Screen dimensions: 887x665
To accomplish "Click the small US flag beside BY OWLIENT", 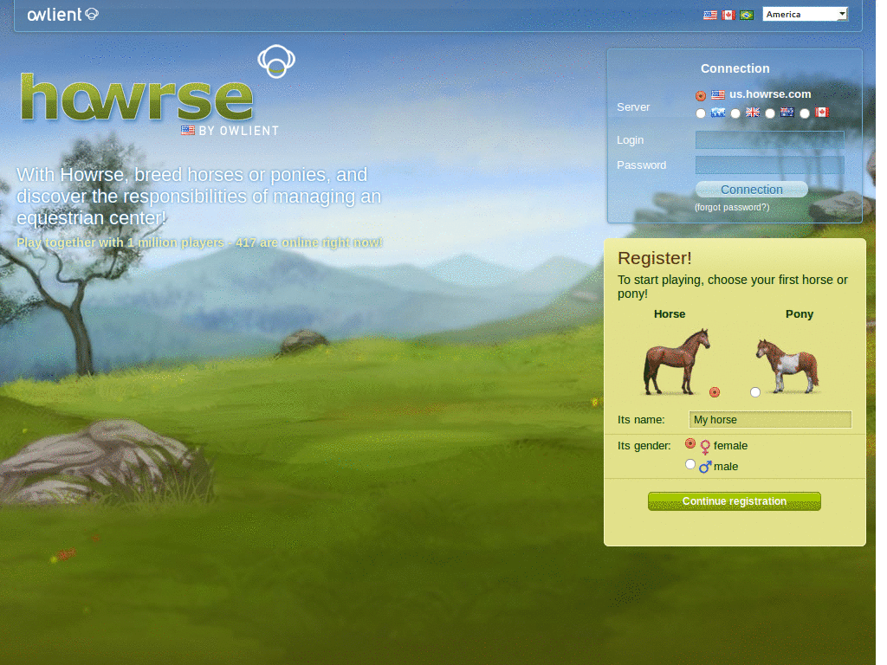I will [x=188, y=131].
